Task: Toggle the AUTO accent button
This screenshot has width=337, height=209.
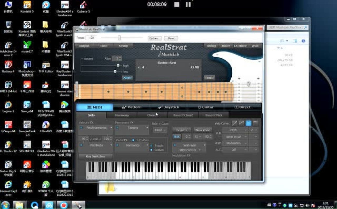Action: (x=127, y=78)
